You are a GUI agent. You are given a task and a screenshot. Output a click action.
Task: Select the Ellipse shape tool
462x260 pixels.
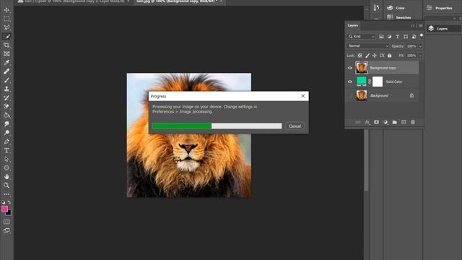[x=6, y=168]
